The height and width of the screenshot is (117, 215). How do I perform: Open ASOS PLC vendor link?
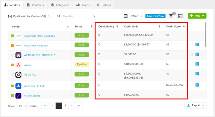click(30, 75)
